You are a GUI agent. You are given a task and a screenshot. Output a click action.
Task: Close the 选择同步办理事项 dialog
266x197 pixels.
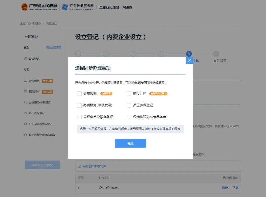pos(189,61)
